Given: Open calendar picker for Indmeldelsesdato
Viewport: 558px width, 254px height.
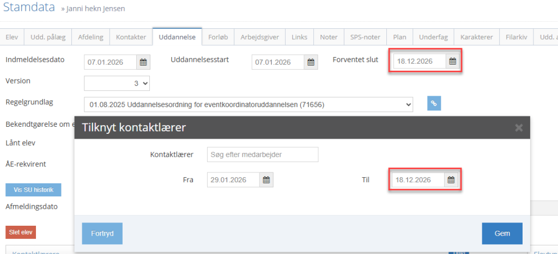Looking at the screenshot, I should click(143, 62).
